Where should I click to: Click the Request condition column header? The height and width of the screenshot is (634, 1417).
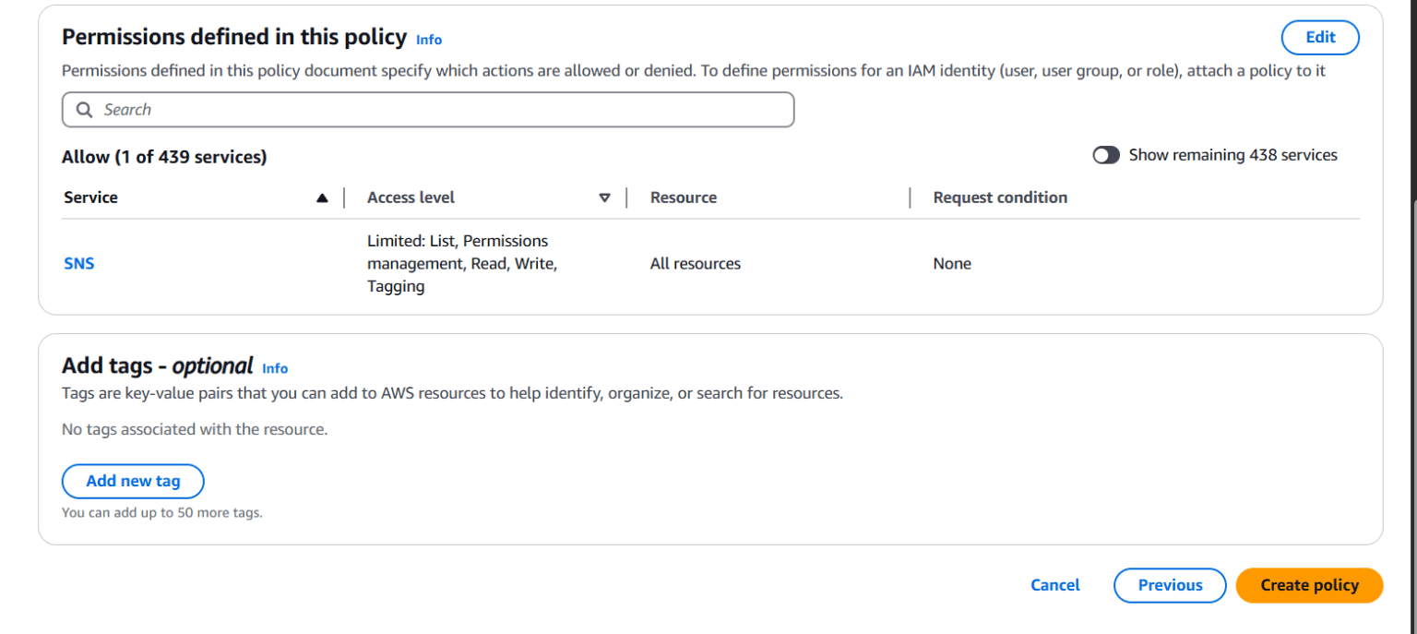click(1000, 197)
